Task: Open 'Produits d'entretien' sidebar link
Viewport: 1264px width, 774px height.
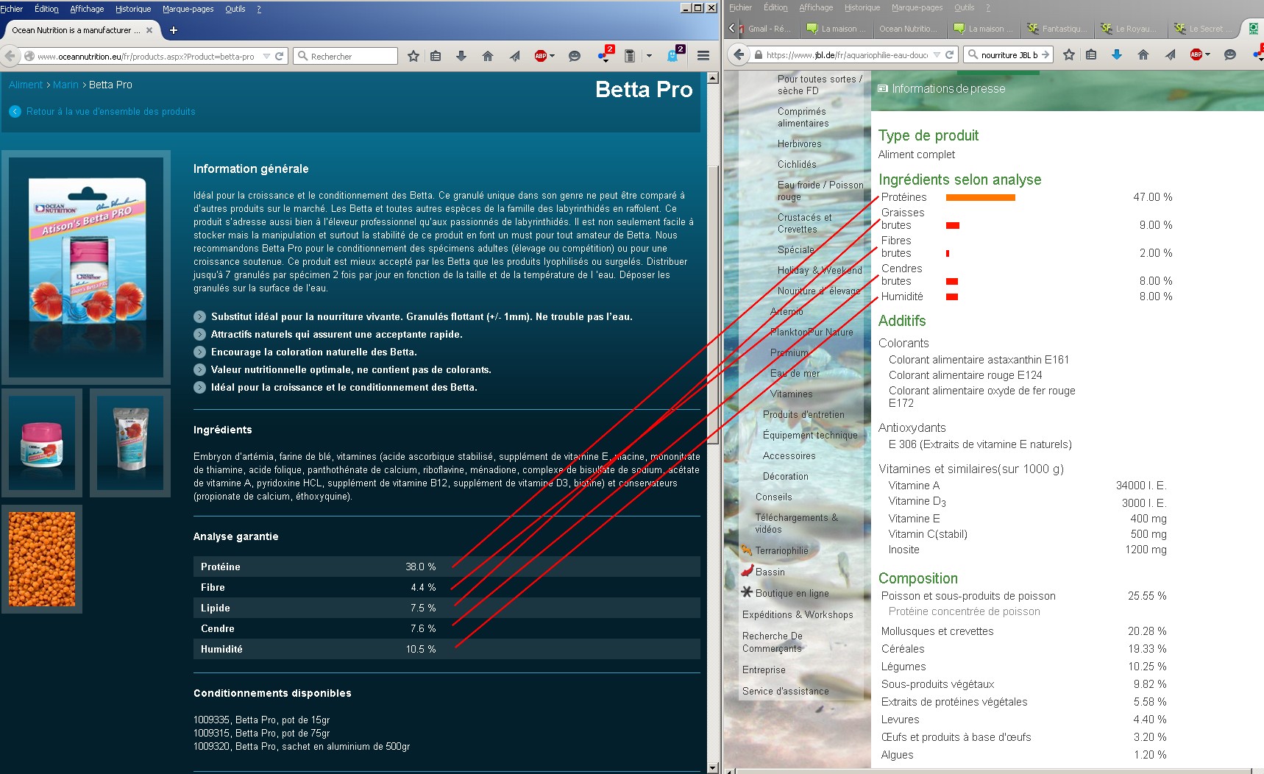Action: pos(803,414)
